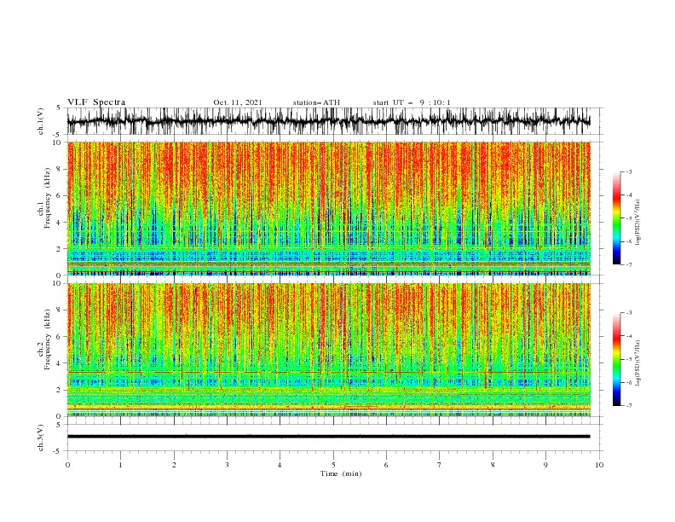Click time axis tick label '1'
675x522 pixels.
click(x=120, y=465)
